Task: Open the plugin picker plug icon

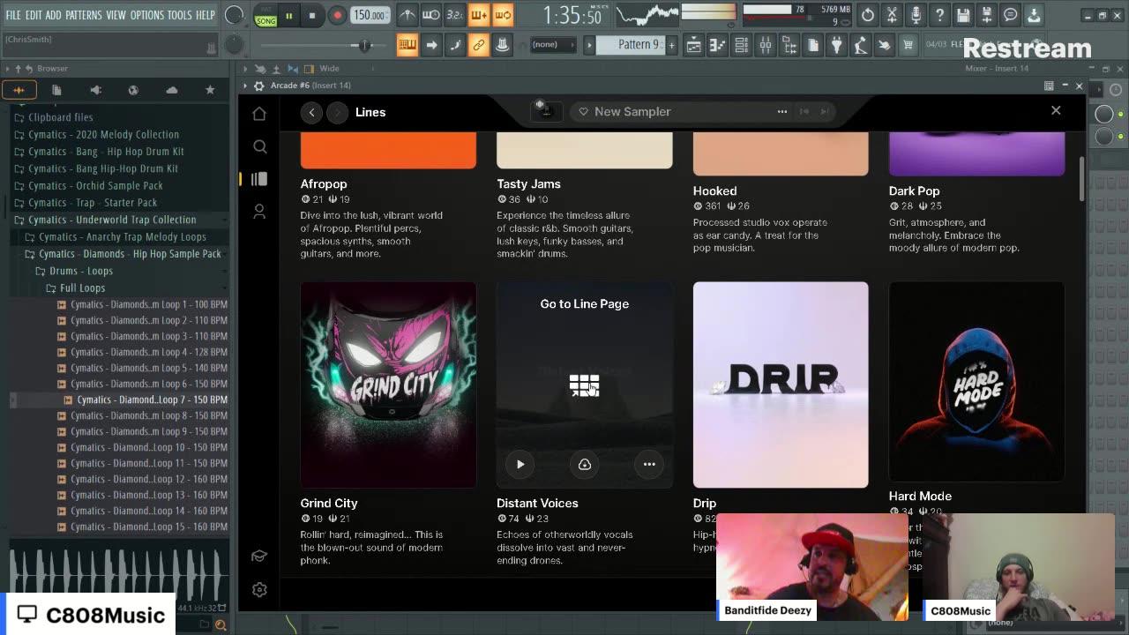Action: coord(837,45)
